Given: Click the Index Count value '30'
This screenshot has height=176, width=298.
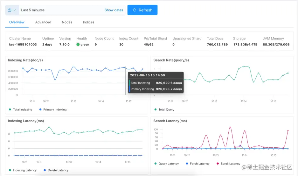Looking at the screenshot, I should [x=121, y=45].
